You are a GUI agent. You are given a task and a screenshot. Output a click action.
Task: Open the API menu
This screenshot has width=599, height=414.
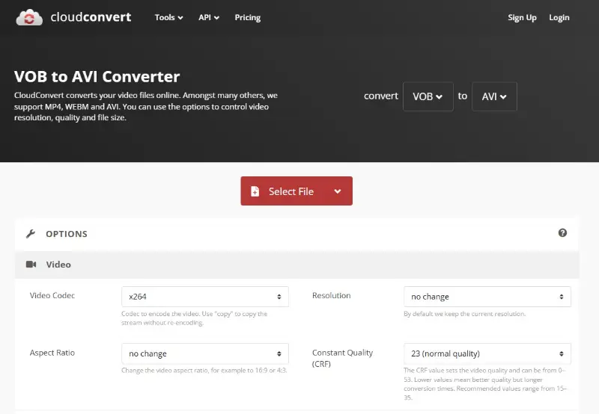[209, 17]
